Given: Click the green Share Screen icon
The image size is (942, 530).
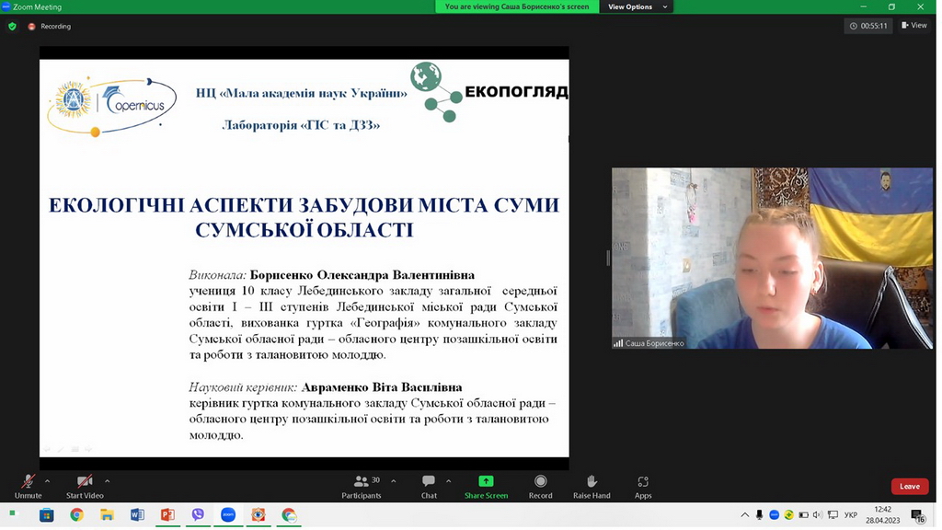Looking at the screenshot, I should click(486, 481).
